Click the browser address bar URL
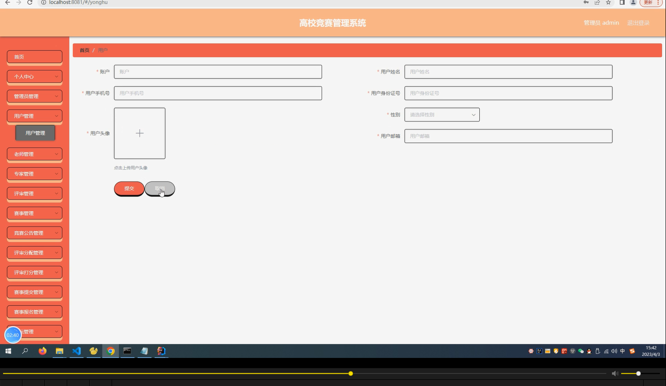The height and width of the screenshot is (386, 666). coord(78,3)
